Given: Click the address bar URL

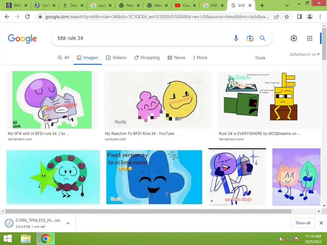Looking at the screenshot, I should 156,17.
